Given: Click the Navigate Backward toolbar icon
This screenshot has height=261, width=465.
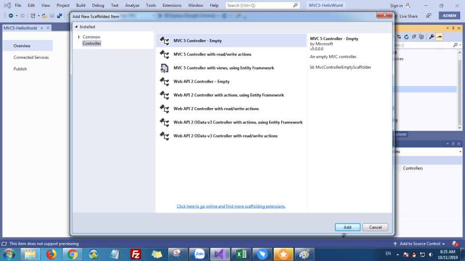Looking at the screenshot, I should pos(11,16).
